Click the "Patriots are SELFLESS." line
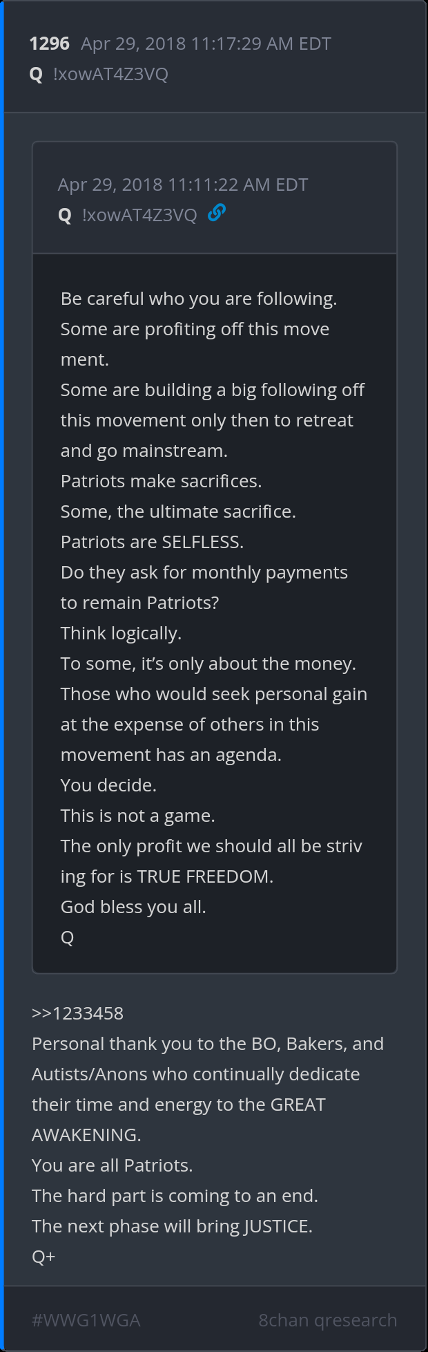 152,542
